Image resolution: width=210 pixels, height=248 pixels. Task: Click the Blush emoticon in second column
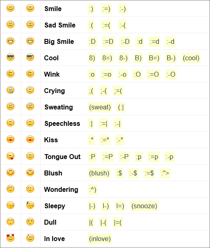pos(30,173)
